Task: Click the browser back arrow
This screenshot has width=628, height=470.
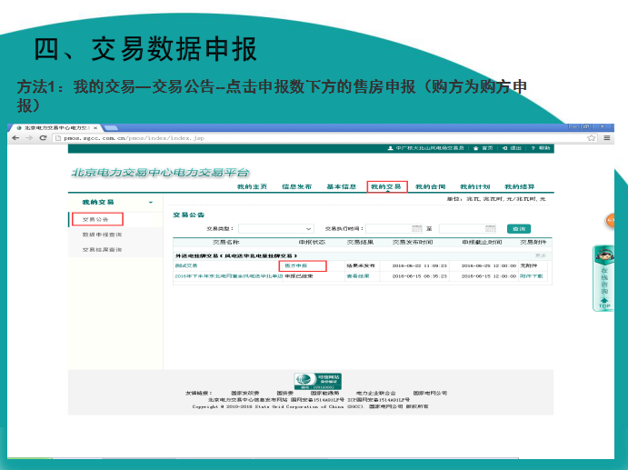Action: (15, 137)
